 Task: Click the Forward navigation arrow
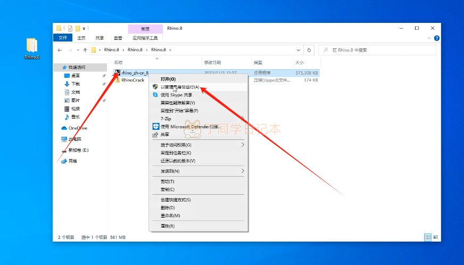(x=70, y=50)
